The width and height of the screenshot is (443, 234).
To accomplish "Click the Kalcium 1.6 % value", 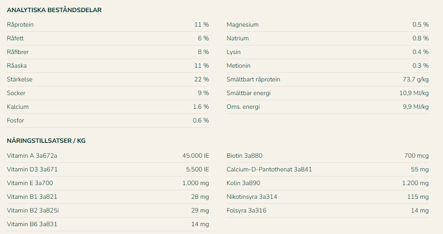I will click(x=201, y=107).
